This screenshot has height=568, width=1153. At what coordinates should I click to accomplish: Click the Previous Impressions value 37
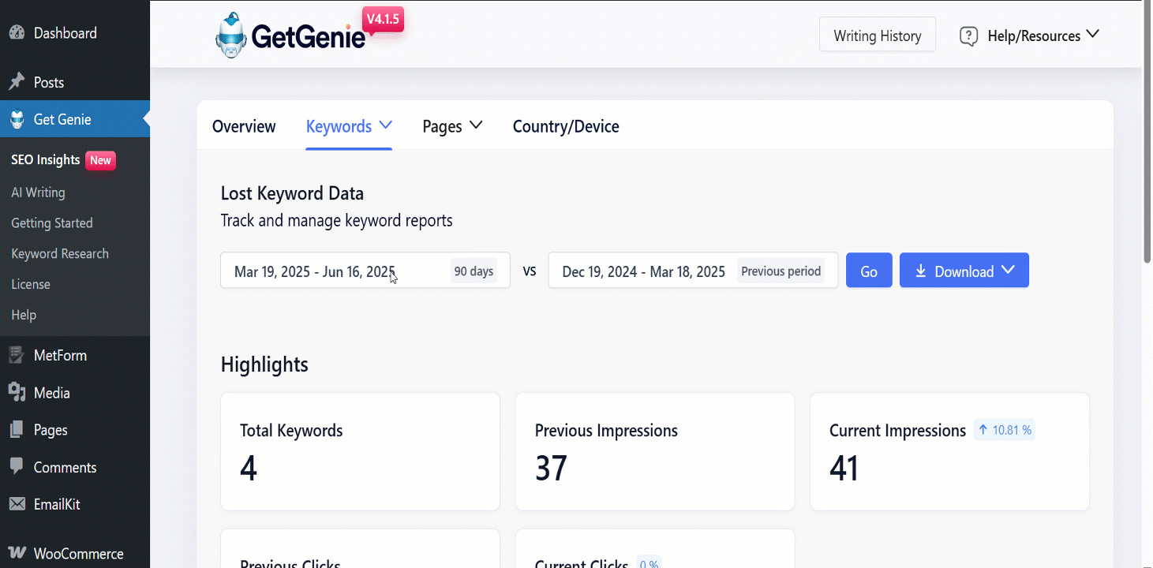click(551, 468)
